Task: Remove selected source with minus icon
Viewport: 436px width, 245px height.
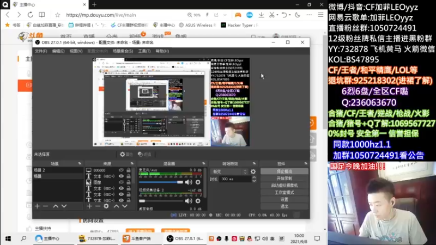Action: [98, 206]
